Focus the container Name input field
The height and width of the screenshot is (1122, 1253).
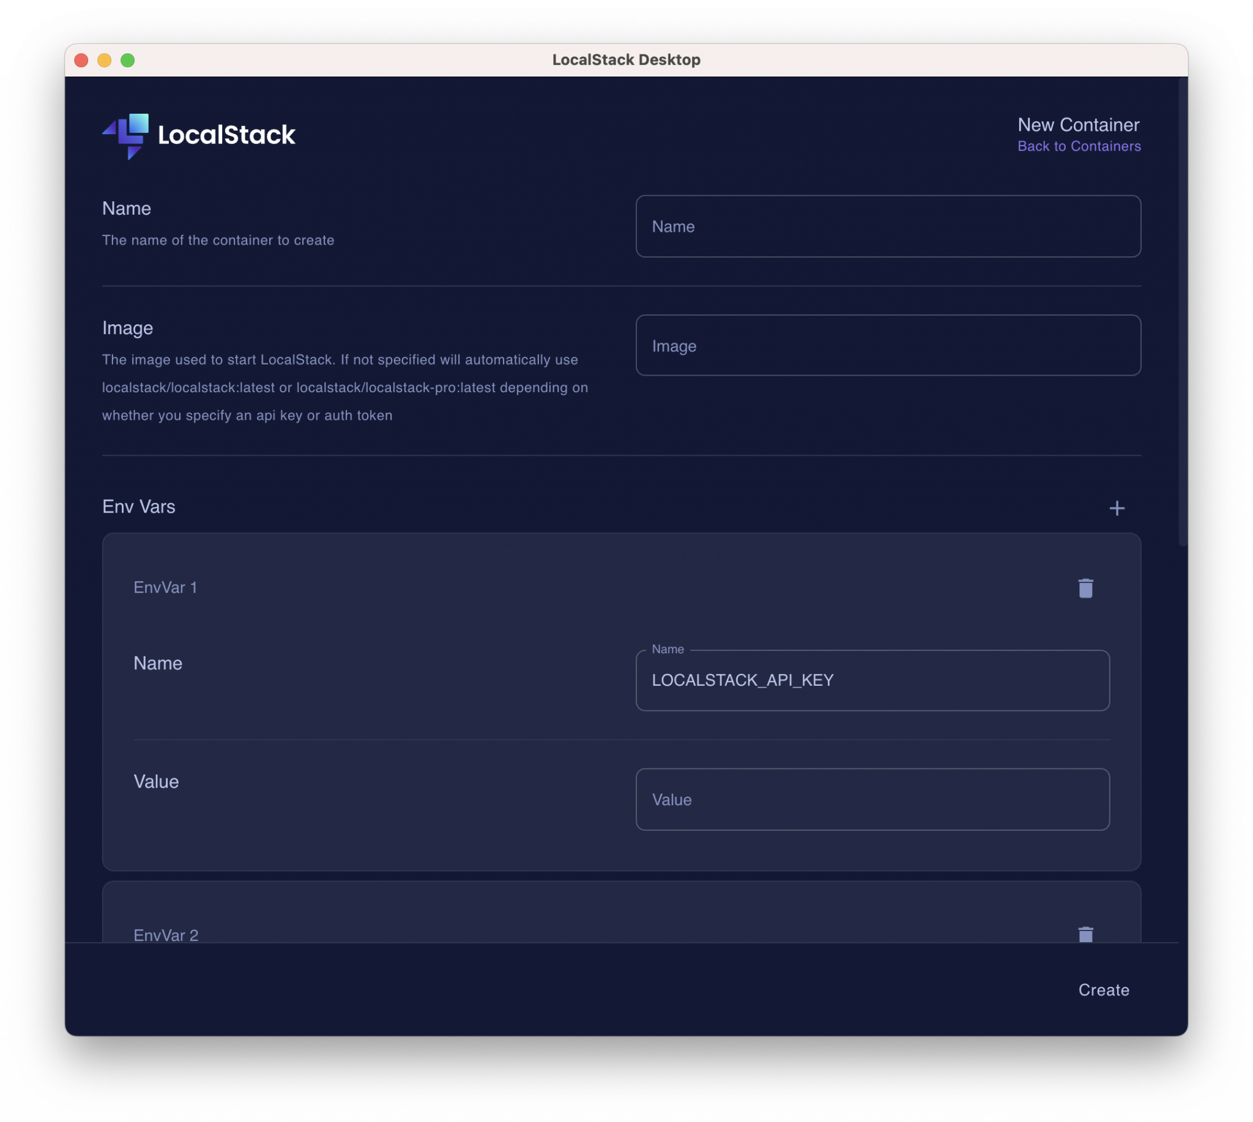888,226
